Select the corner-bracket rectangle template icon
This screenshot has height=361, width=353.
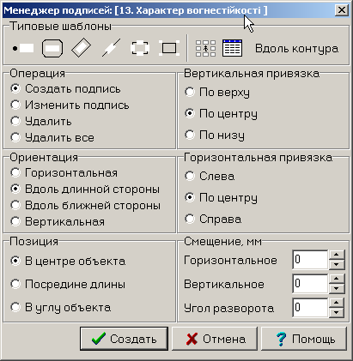(x=169, y=48)
